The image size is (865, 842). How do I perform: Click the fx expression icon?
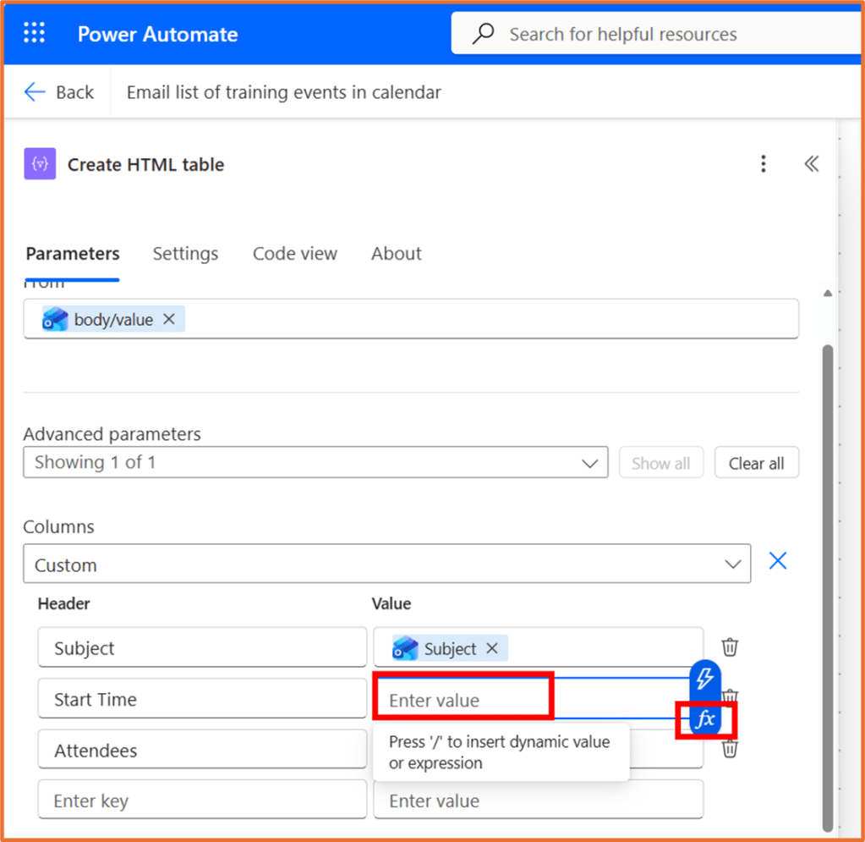[705, 720]
